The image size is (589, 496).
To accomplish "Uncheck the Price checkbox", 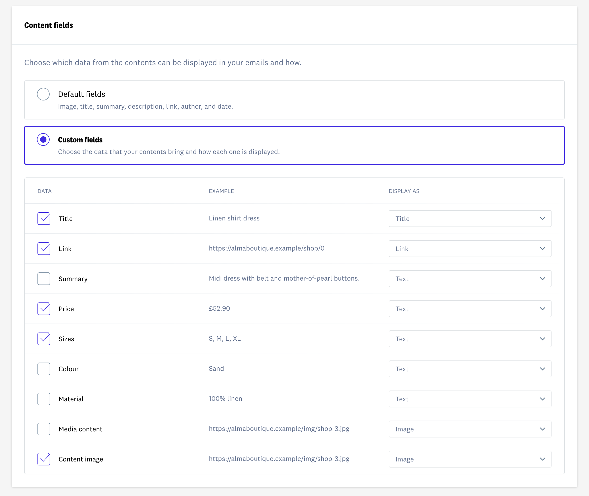I will coord(44,309).
